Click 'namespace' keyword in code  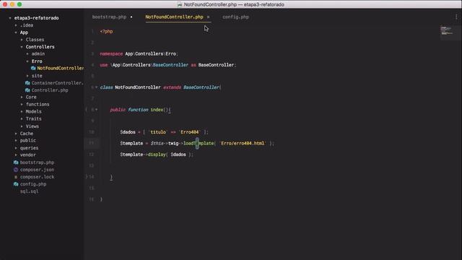tap(111, 54)
